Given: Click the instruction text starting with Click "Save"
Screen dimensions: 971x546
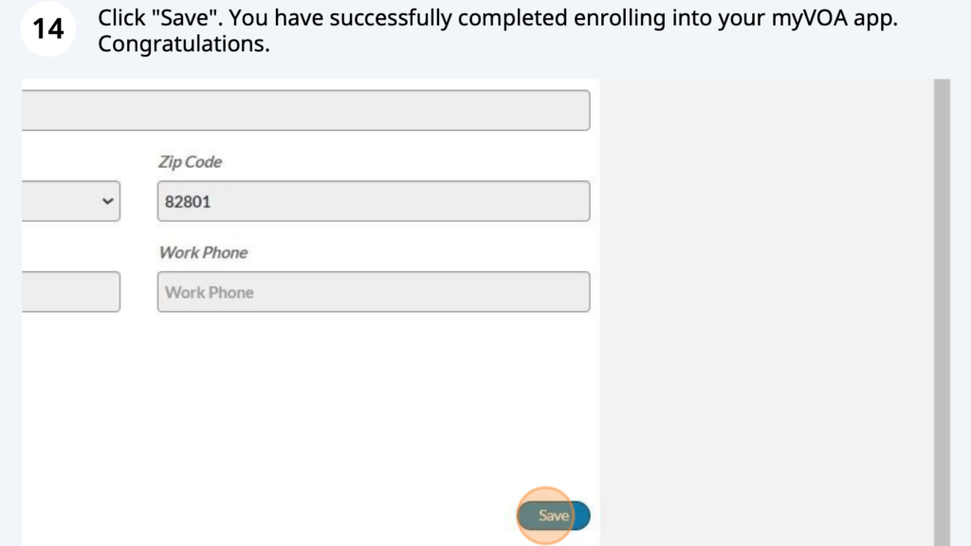Looking at the screenshot, I should click(498, 30).
